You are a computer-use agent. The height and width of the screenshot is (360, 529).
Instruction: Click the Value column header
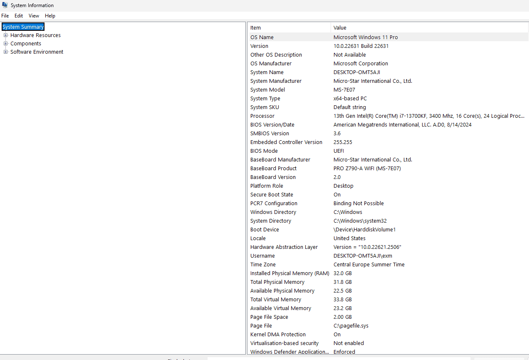coord(430,28)
